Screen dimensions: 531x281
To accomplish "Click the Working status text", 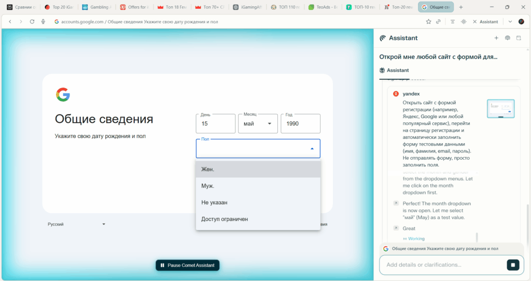I will [416, 238].
